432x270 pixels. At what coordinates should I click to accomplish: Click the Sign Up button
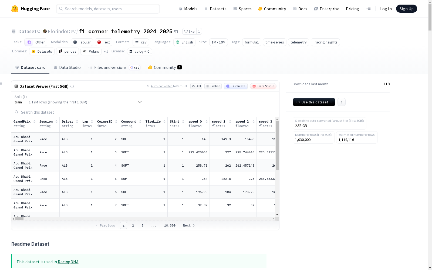(x=406, y=9)
